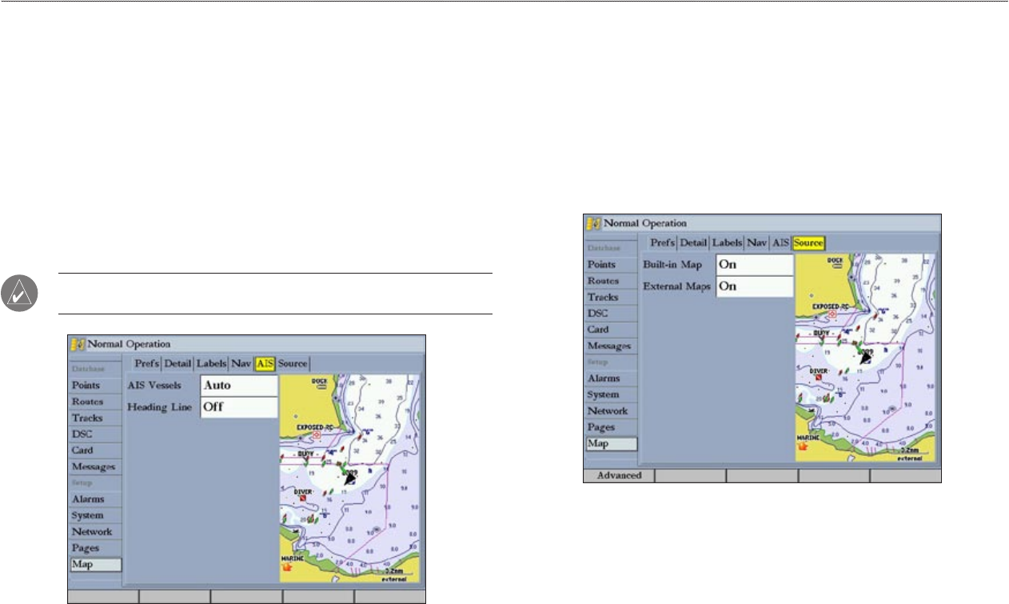Open Points in AIS screen sidebar
Image resolution: width=1009 pixels, height=604 pixels.
pyautogui.click(x=95, y=385)
